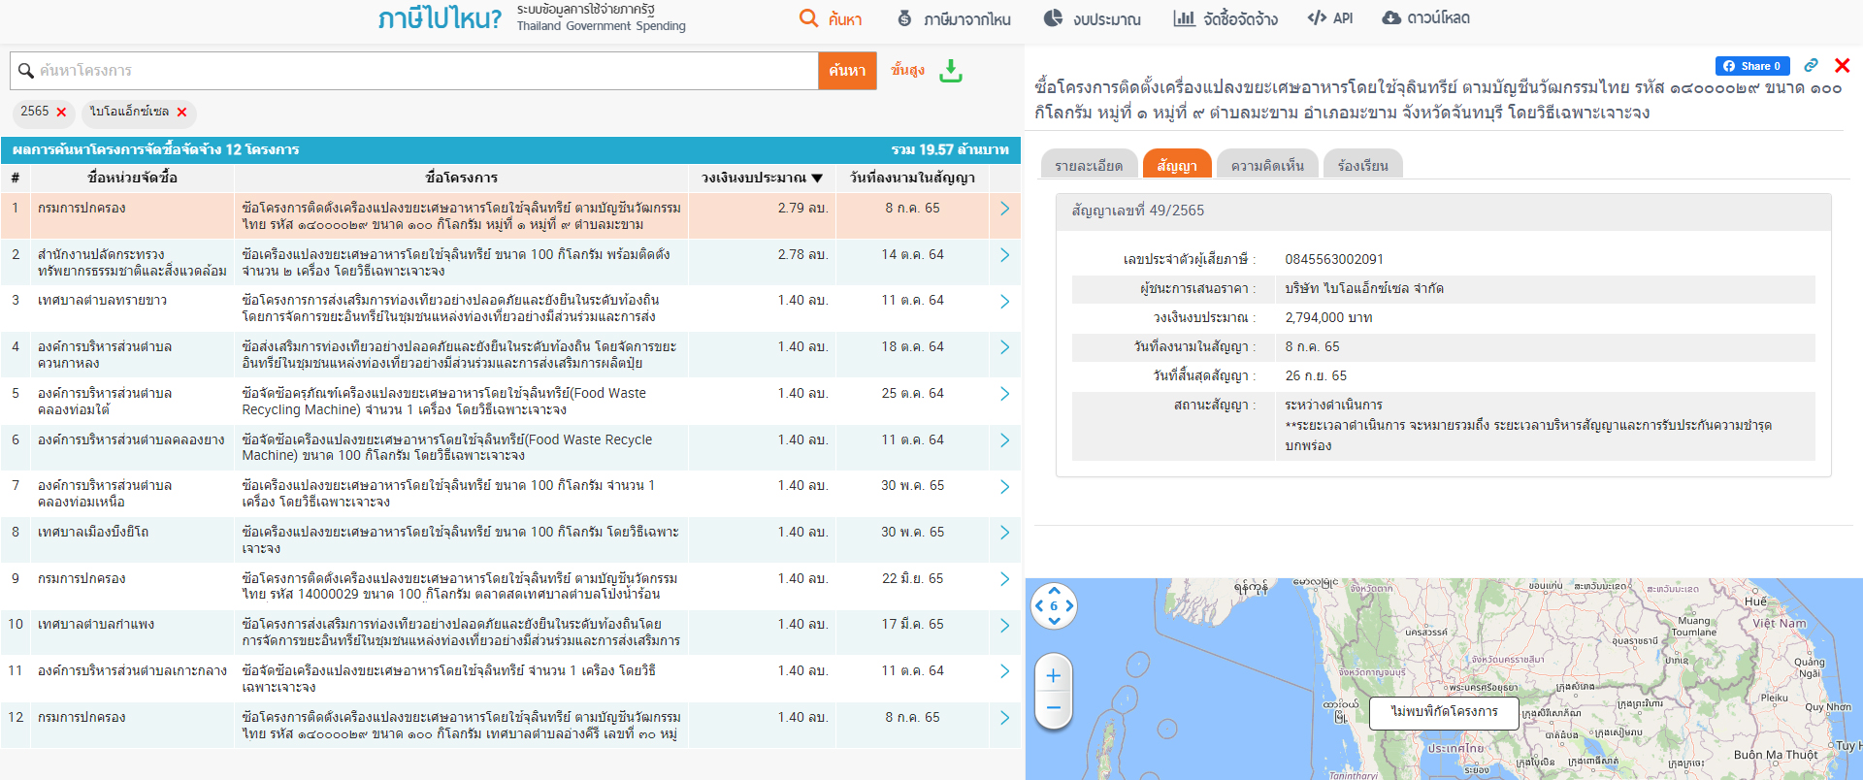
Task: Click the green download results icon
Action: [951, 71]
